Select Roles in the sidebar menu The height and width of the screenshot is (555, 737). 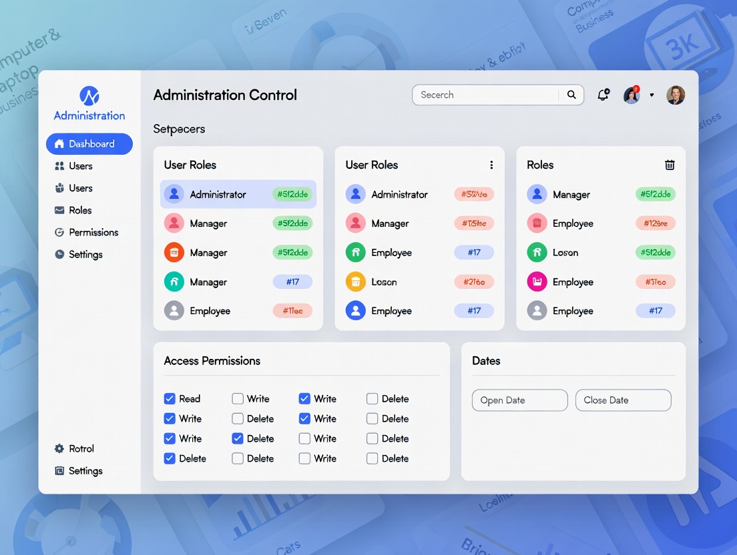coord(79,210)
